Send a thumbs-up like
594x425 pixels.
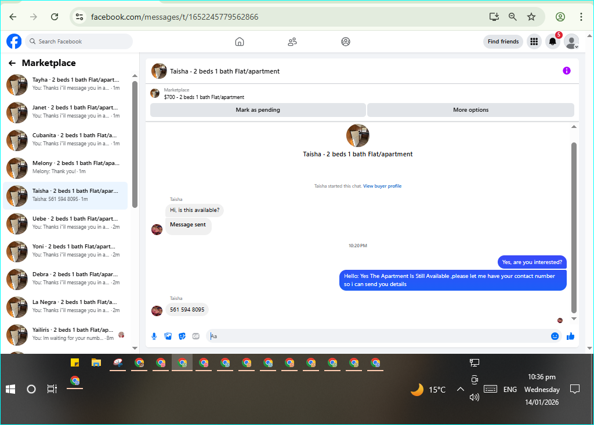pyautogui.click(x=571, y=336)
